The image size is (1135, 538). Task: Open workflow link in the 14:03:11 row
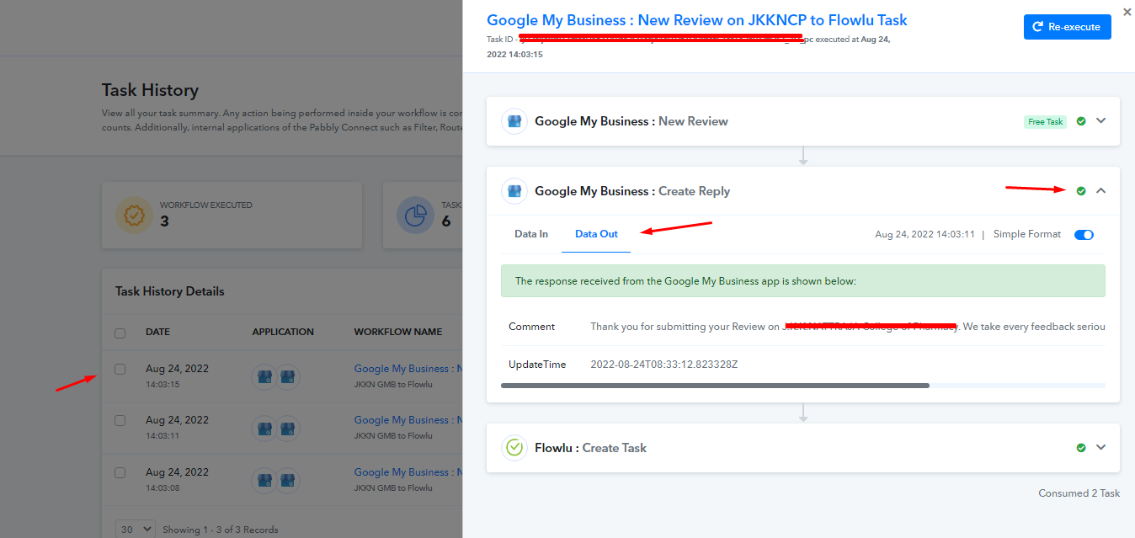pyautogui.click(x=408, y=420)
